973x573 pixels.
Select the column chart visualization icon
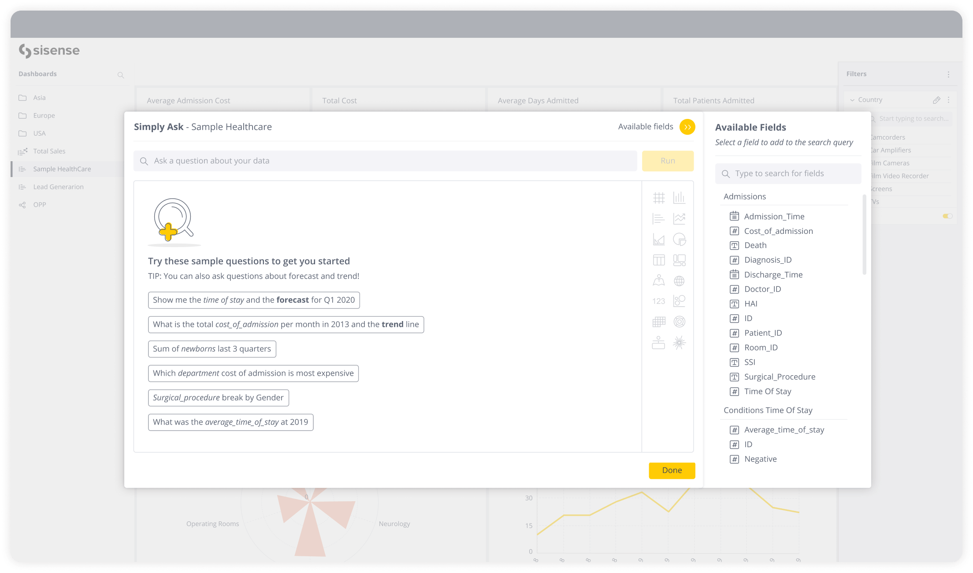pos(679,198)
